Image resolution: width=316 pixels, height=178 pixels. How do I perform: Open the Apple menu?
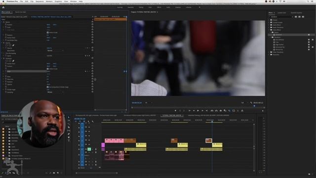click(x=3, y=1)
